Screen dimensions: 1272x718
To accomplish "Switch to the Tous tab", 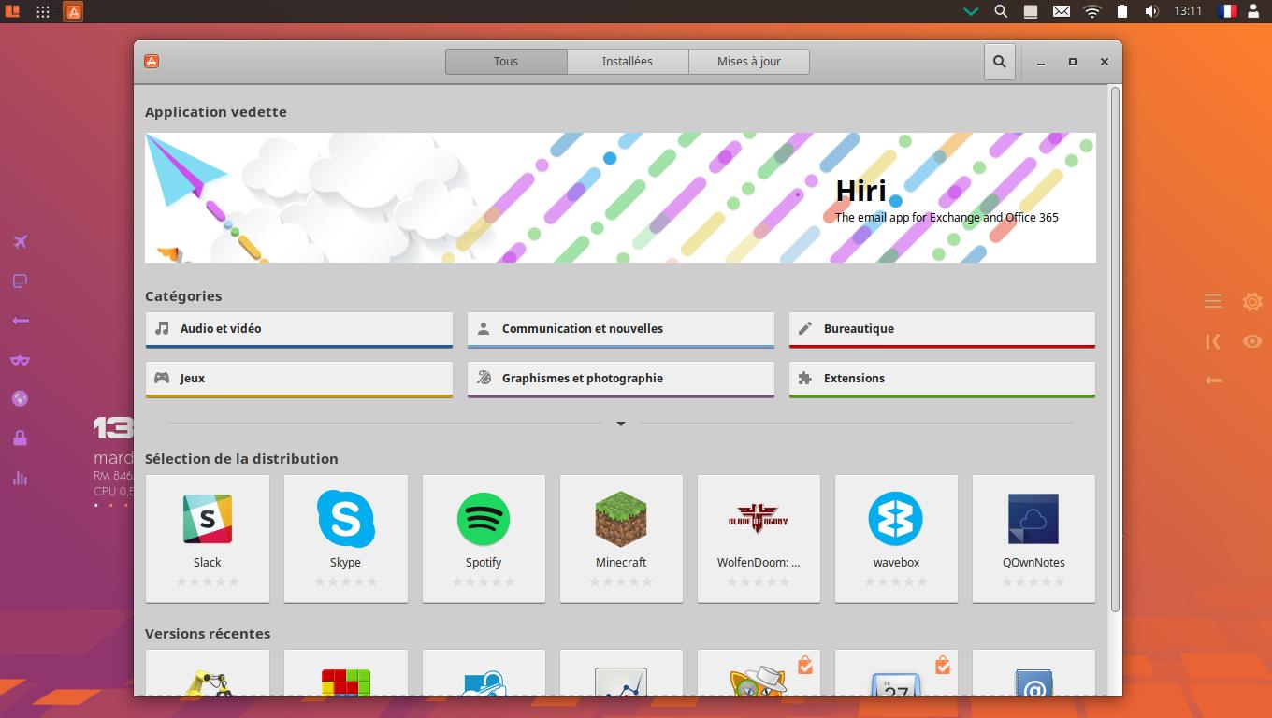I will (x=506, y=62).
